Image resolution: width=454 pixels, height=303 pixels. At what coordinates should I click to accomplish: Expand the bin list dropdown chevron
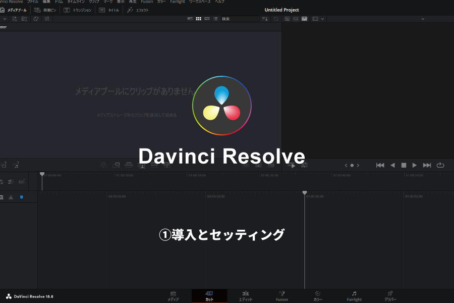tap(5, 19)
